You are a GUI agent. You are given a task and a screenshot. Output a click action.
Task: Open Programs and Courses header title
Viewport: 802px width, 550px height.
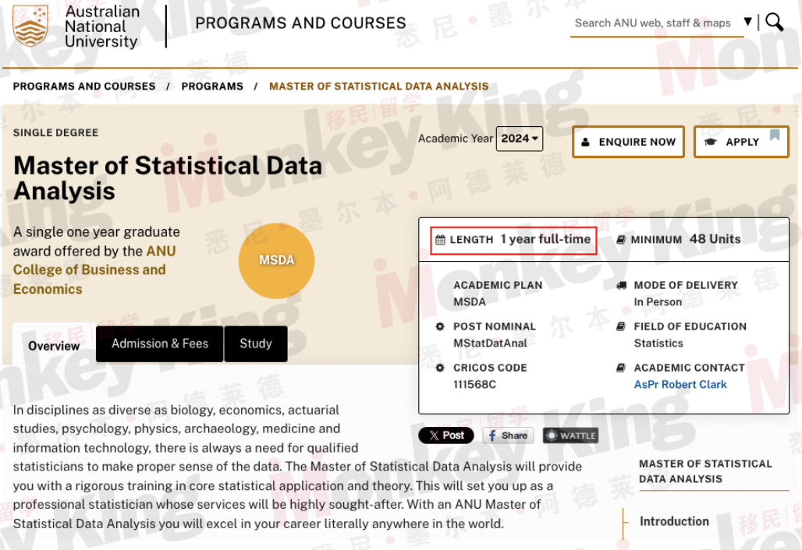[x=301, y=23]
